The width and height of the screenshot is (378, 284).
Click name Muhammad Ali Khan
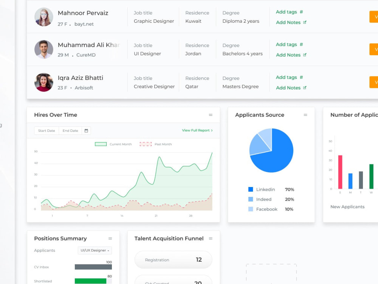click(89, 45)
